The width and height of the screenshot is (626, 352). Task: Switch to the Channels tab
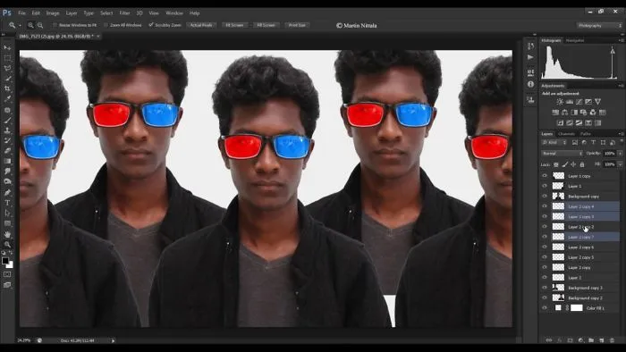[x=566, y=134]
